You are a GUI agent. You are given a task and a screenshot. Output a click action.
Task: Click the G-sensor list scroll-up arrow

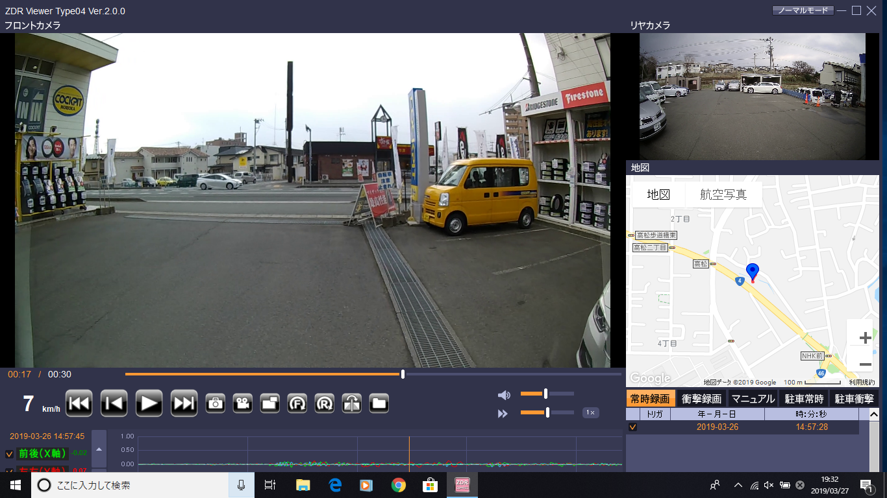tap(99, 449)
